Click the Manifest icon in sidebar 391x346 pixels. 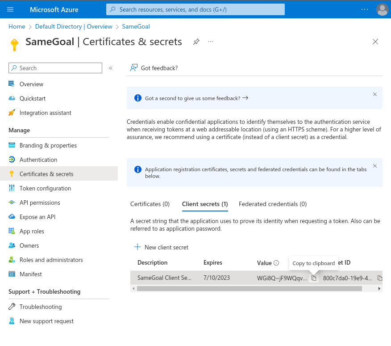coord(12,274)
